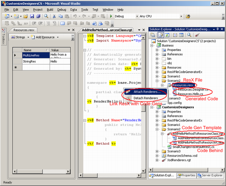The image size is (226, 186).
Task: Click the Solution Explorer Properties icon
Action: (153, 35)
